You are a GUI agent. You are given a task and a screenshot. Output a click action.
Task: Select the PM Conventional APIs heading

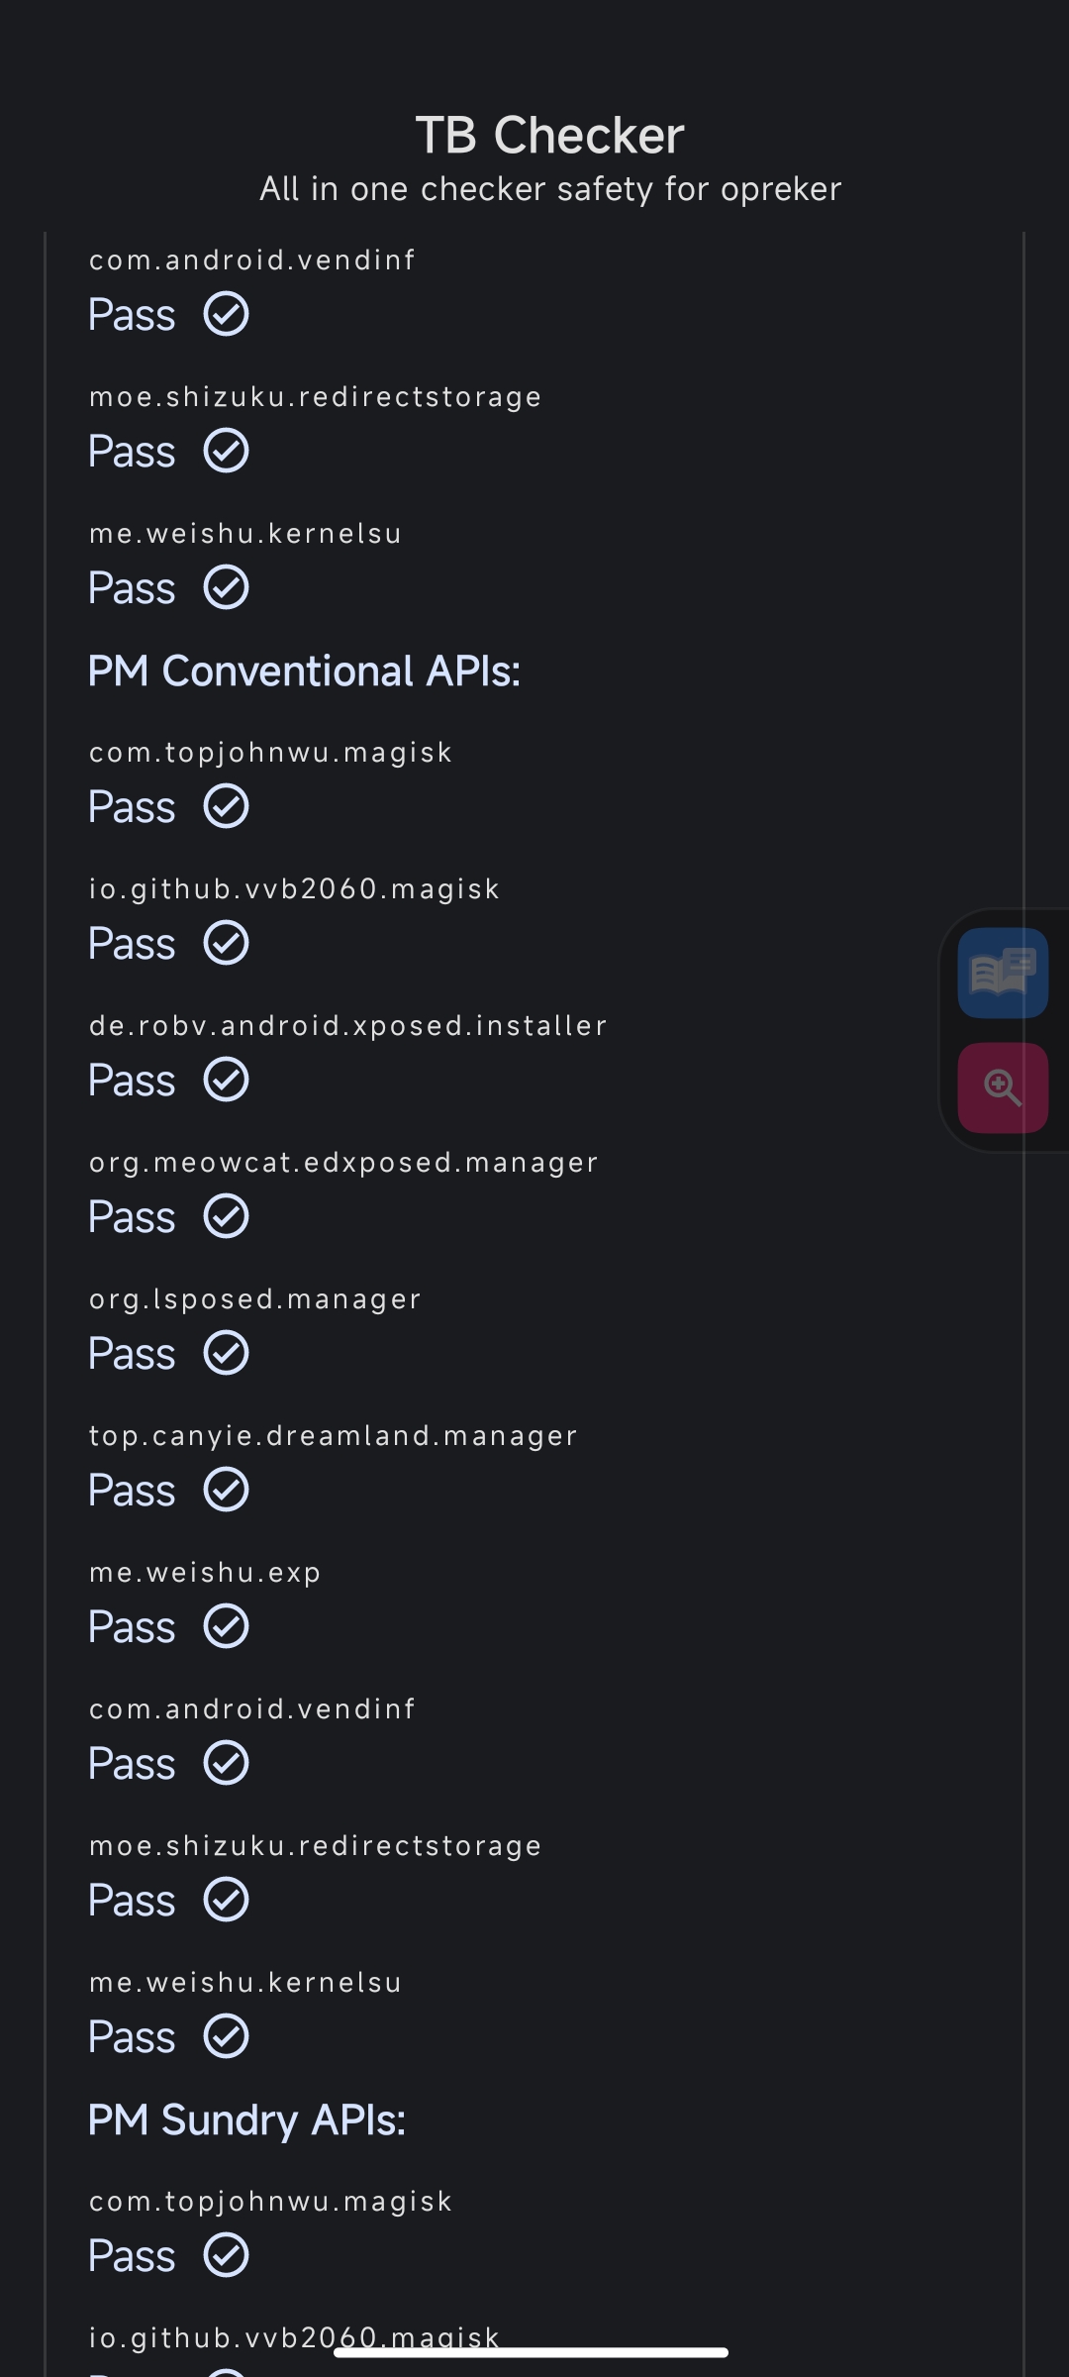click(304, 672)
